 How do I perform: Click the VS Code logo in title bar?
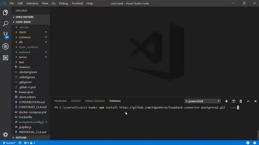pos(4,3)
